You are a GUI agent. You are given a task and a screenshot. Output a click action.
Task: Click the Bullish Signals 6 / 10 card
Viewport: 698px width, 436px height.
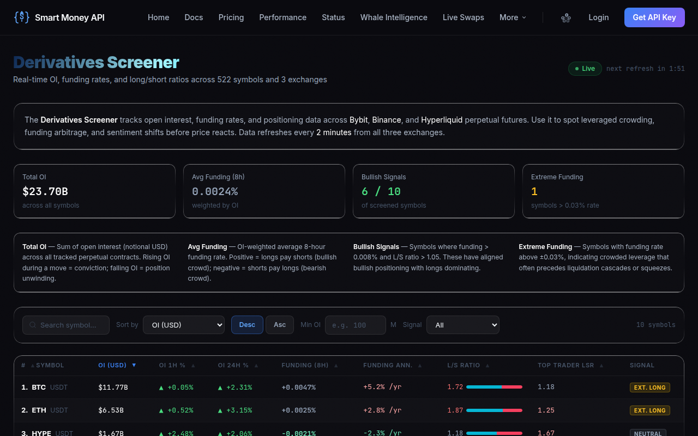[x=434, y=191]
